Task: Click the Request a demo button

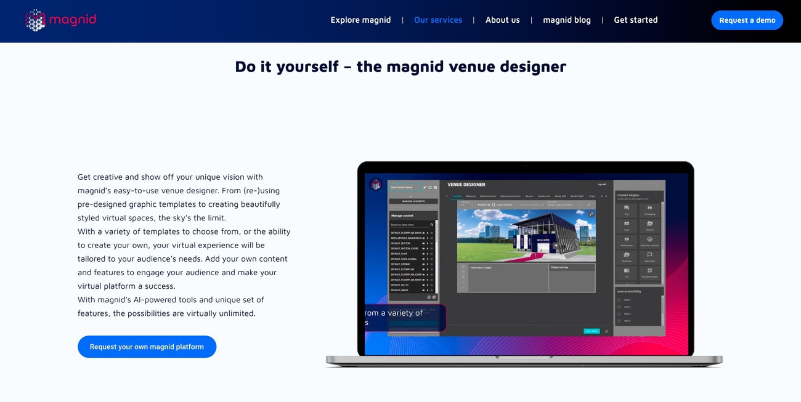Action: (x=747, y=20)
